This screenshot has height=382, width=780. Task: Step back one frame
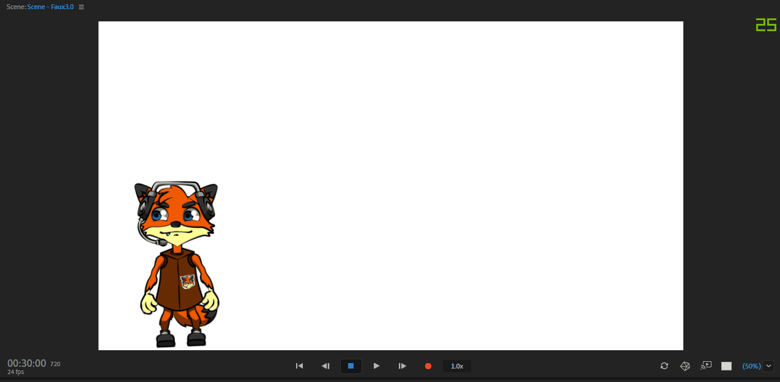point(325,366)
